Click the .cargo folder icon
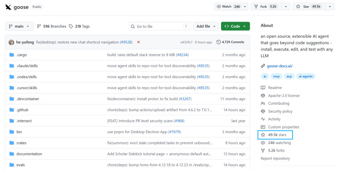 tap(12, 55)
